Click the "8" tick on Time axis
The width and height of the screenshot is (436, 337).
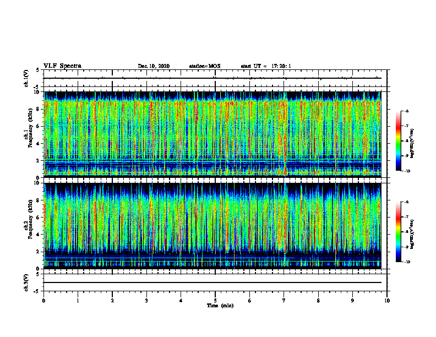click(318, 301)
